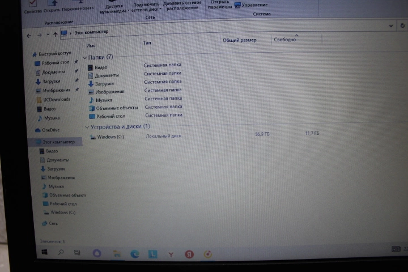The image size is (408, 272).
Task: Click Открыть параметры in the ribbon
Action: (x=220, y=5)
